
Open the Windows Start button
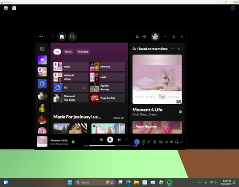pyautogui.click(x=70, y=182)
